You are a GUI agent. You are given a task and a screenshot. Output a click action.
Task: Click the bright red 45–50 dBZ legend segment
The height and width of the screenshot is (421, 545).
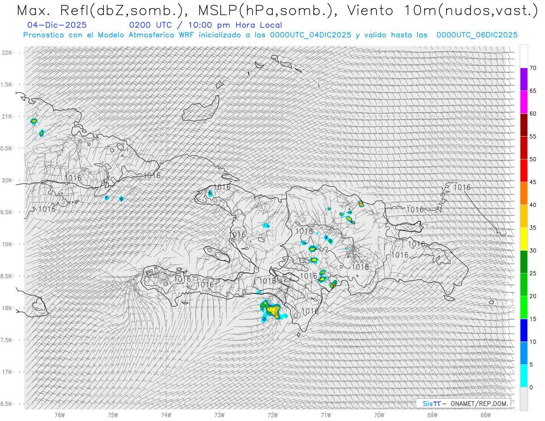tap(524, 170)
